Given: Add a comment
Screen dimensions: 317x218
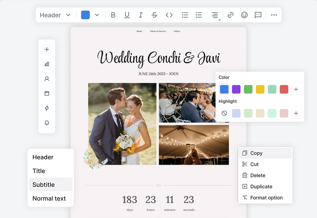Looking at the screenshot, I should click(x=258, y=15).
